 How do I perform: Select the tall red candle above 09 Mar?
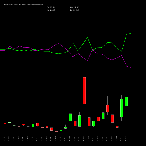(x=84, y=91)
